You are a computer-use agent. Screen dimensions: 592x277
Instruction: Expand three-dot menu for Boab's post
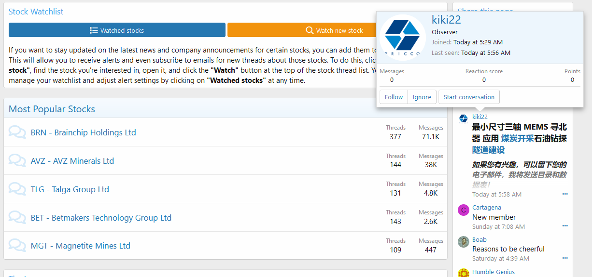(x=565, y=258)
